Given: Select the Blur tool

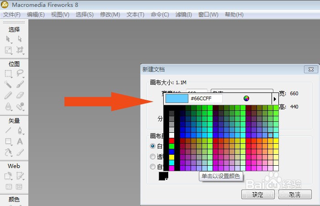Looking at the screenshot, I should point(8,107).
